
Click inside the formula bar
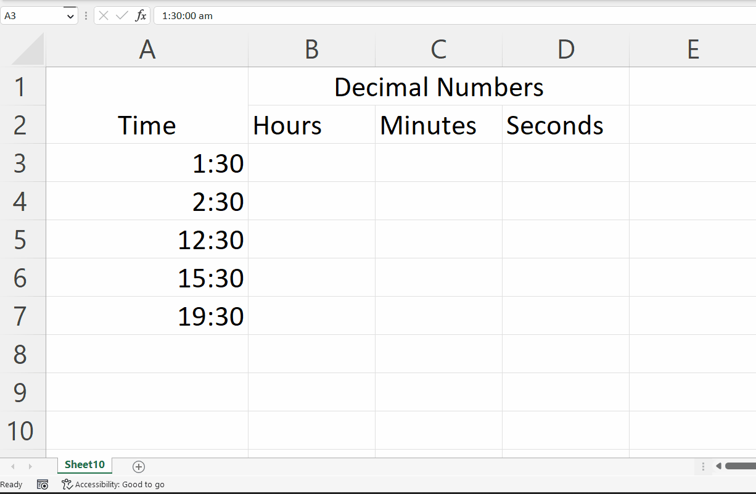[x=308, y=15]
